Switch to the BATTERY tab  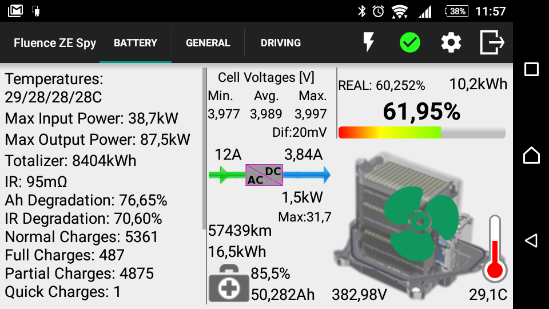[x=136, y=43]
